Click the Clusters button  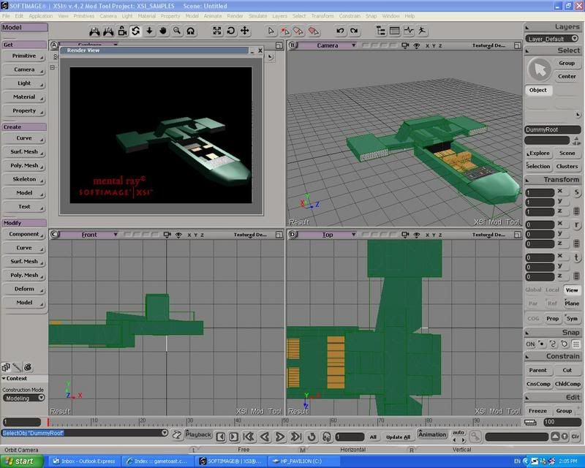(567, 166)
